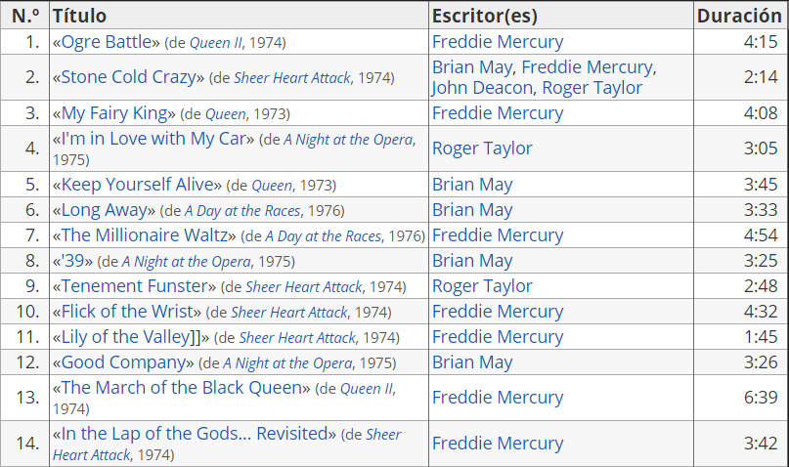Follow the I'm in Love with My Car link
This screenshot has width=789, height=467.
pyautogui.click(x=153, y=139)
